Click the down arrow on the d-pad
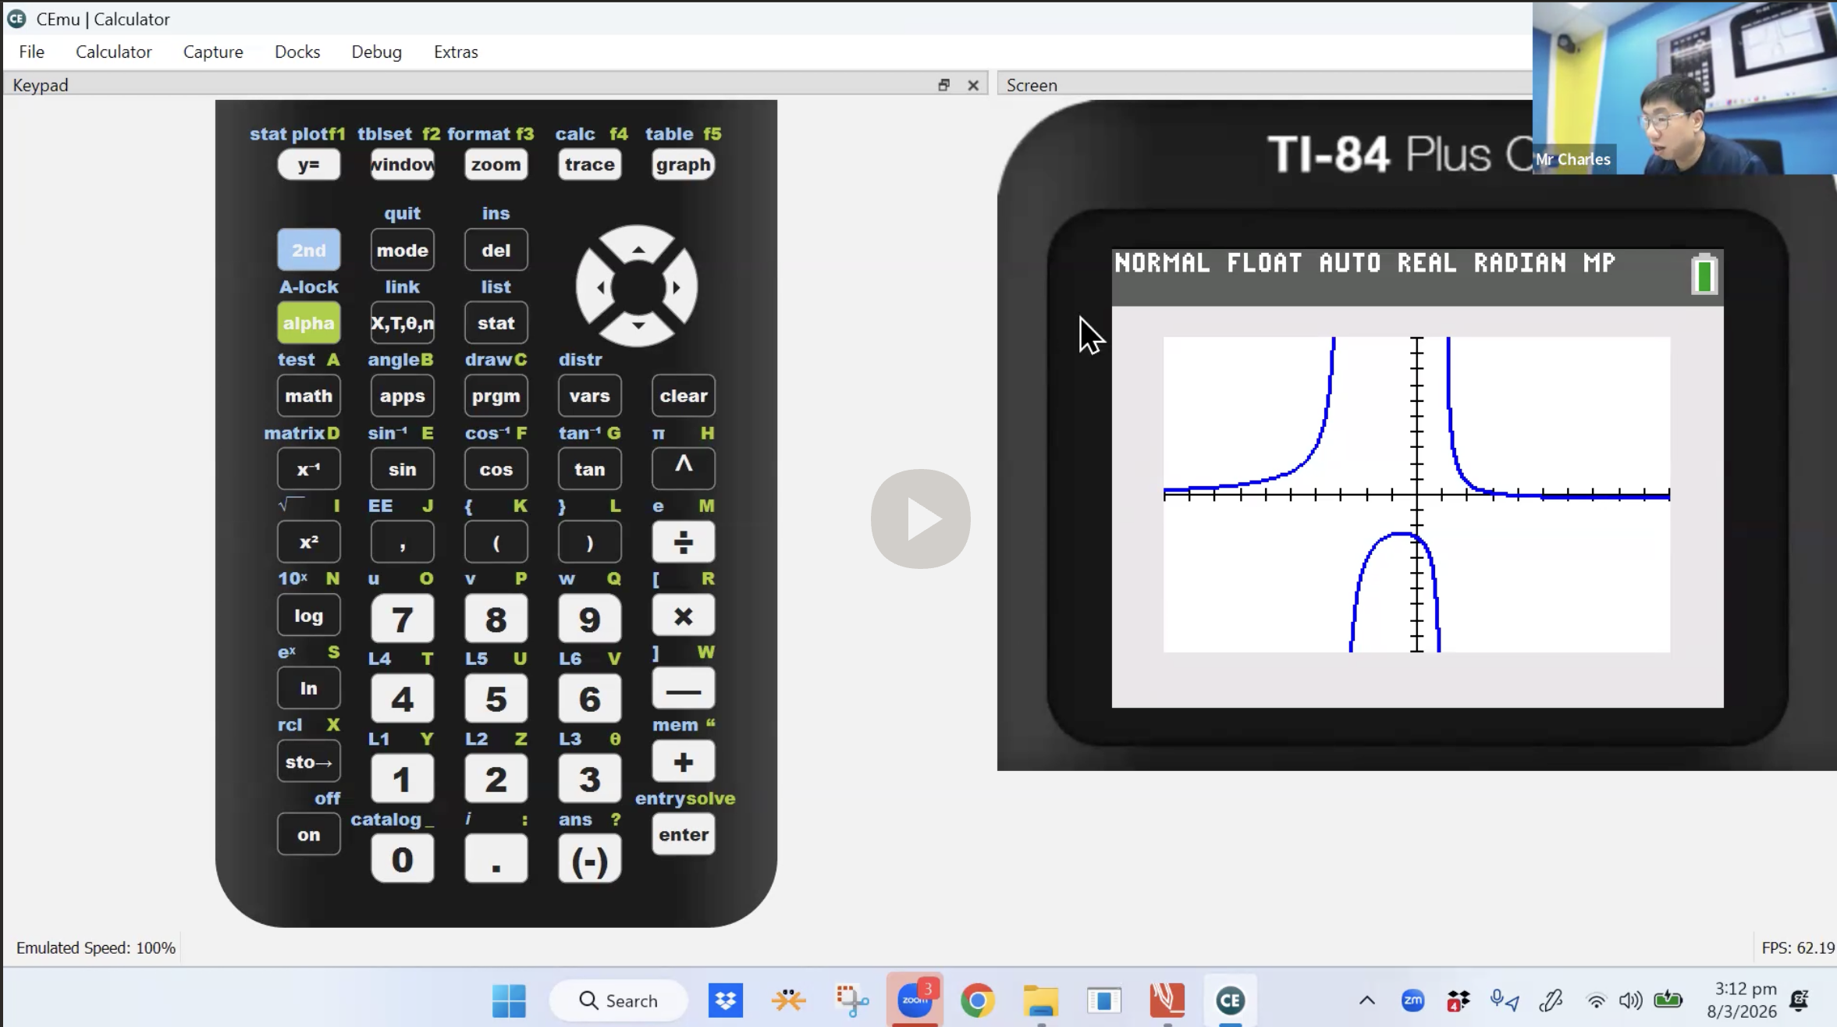 click(638, 325)
